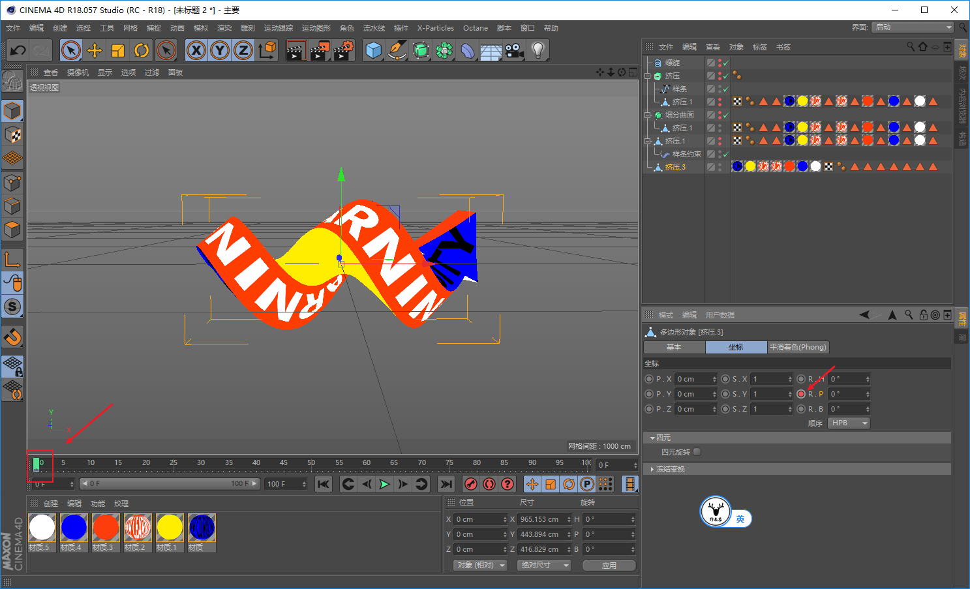This screenshot has height=589, width=970.
Task: Switch to the 平滑着色(Phong) tab
Action: (798, 348)
